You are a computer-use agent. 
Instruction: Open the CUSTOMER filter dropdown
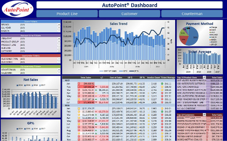coord(59,62)
